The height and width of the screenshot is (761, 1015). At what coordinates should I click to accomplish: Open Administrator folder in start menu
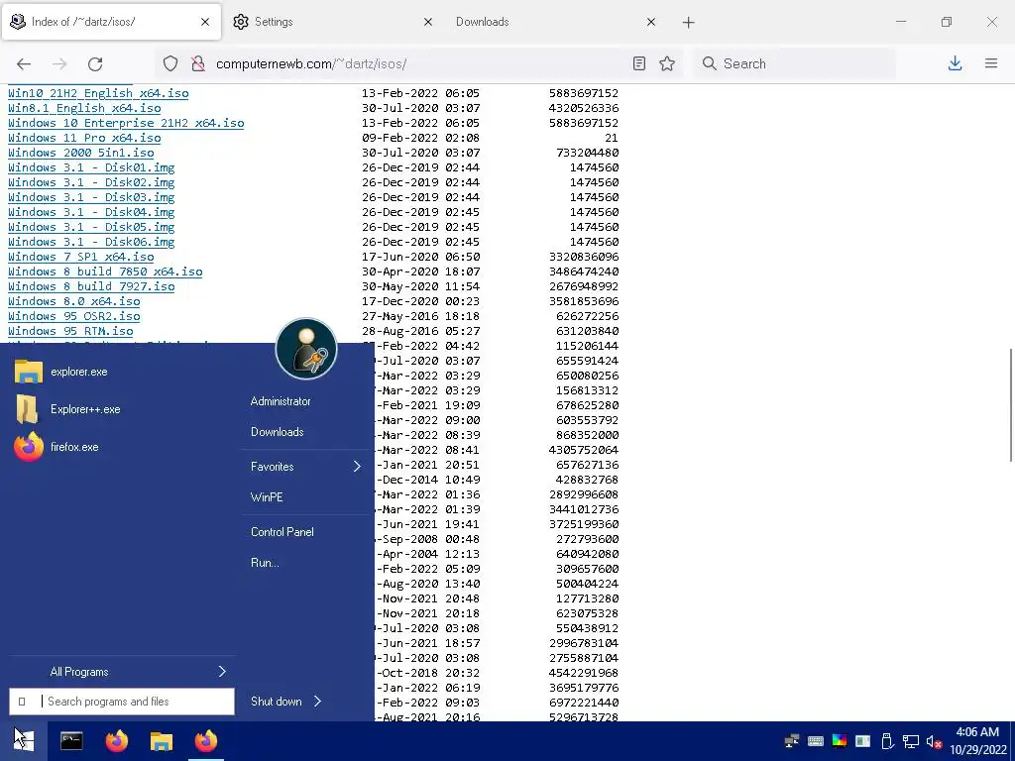click(281, 401)
